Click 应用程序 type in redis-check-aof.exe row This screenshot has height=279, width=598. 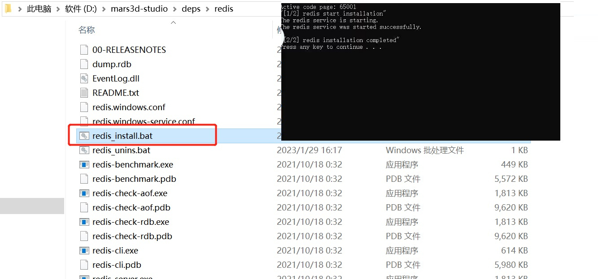(402, 193)
